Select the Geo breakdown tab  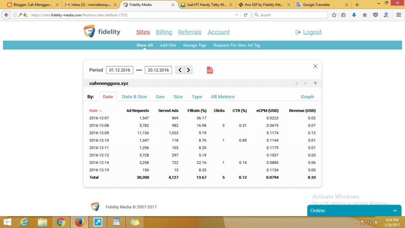160,97
